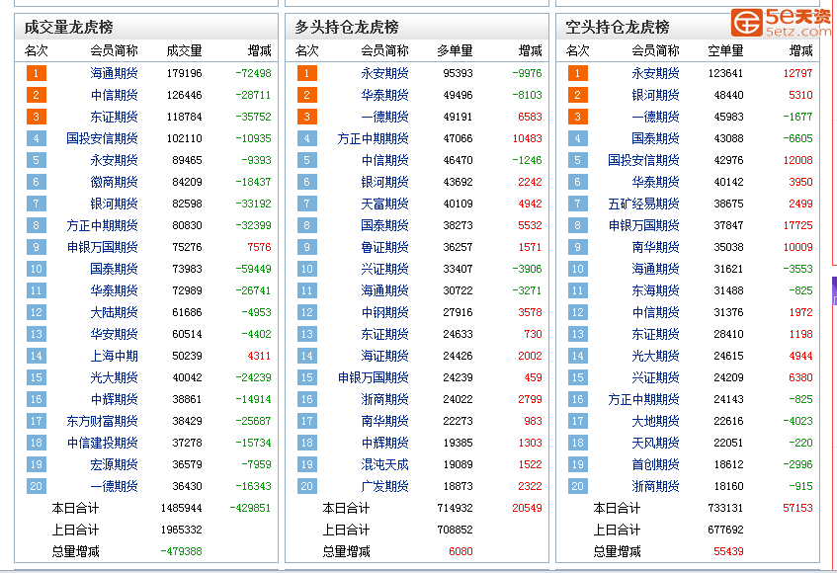The height and width of the screenshot is (573, 837).
Task: Select the short position value 123641
Action: pyautogui.click(x=725, y=73)
